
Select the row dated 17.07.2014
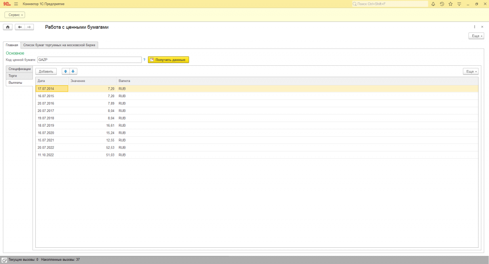point(256,89)
